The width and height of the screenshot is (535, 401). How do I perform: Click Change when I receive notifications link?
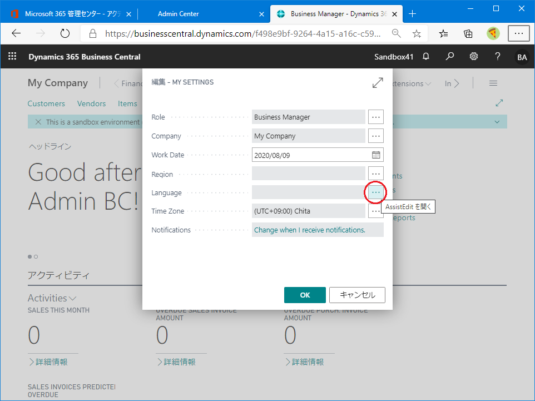click(309, 230)
